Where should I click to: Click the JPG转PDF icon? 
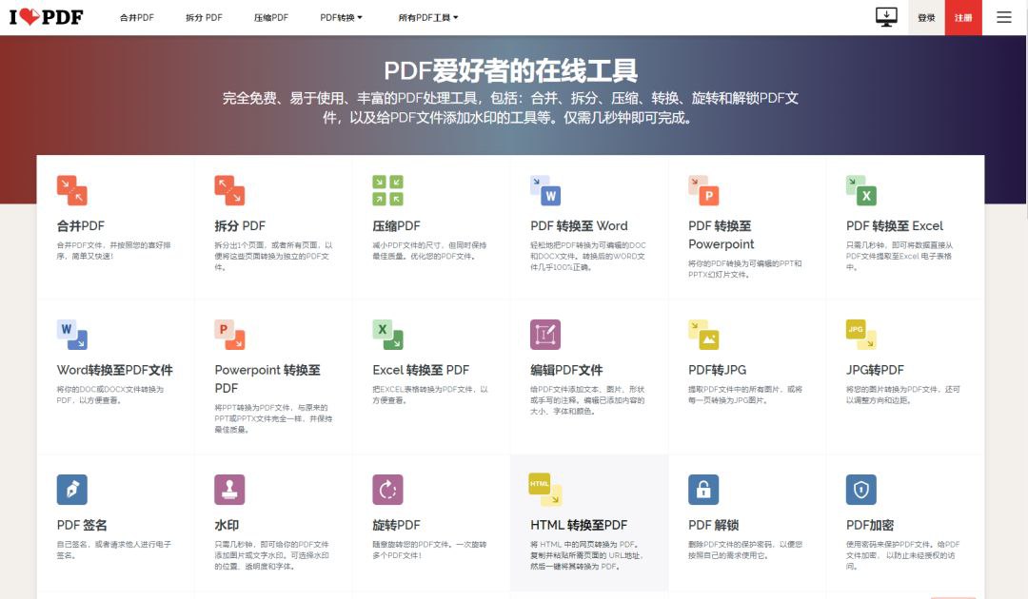pyautogui.click(x=861, y=335)
